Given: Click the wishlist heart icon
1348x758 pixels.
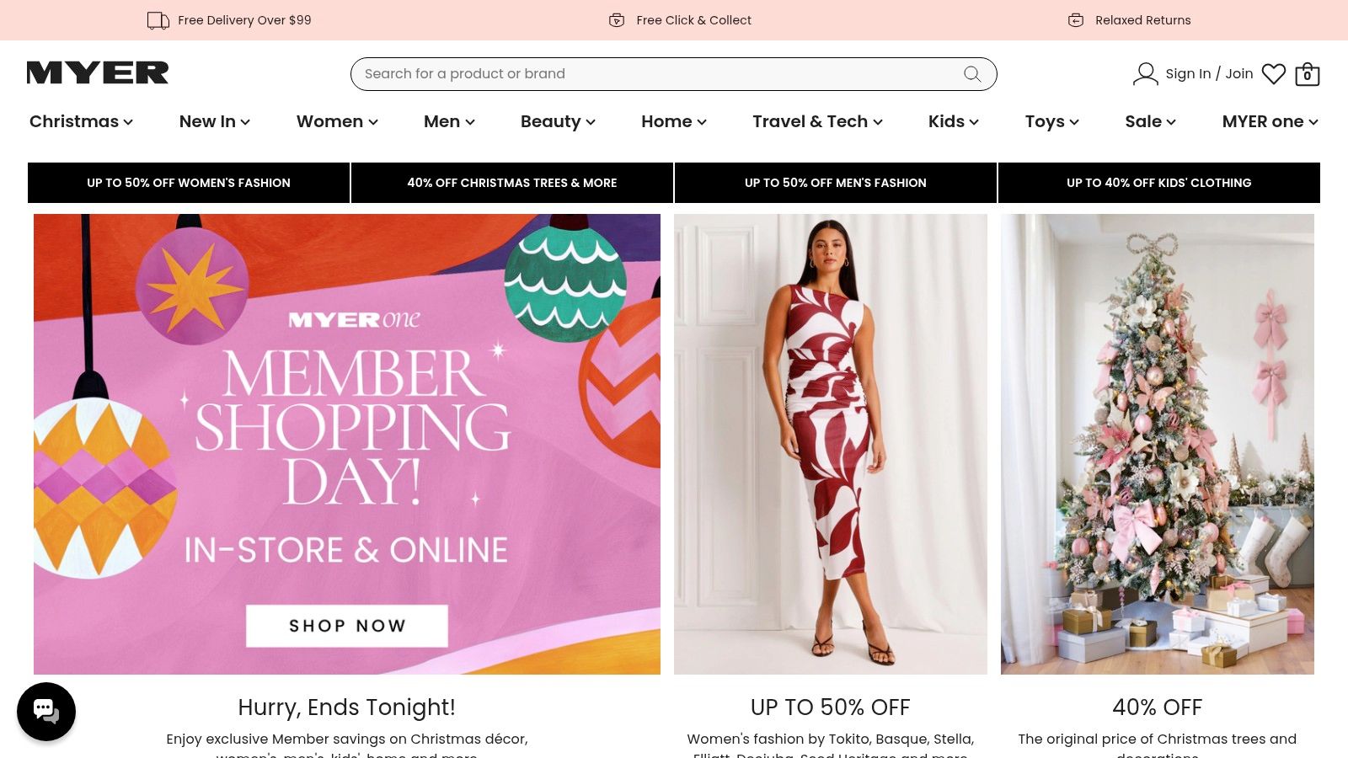Looking at the screenshot, I should tap(1274, 74).
